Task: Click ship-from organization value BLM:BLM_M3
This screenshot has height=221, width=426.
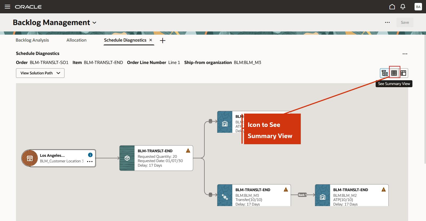Action: (x=248, y=62)
